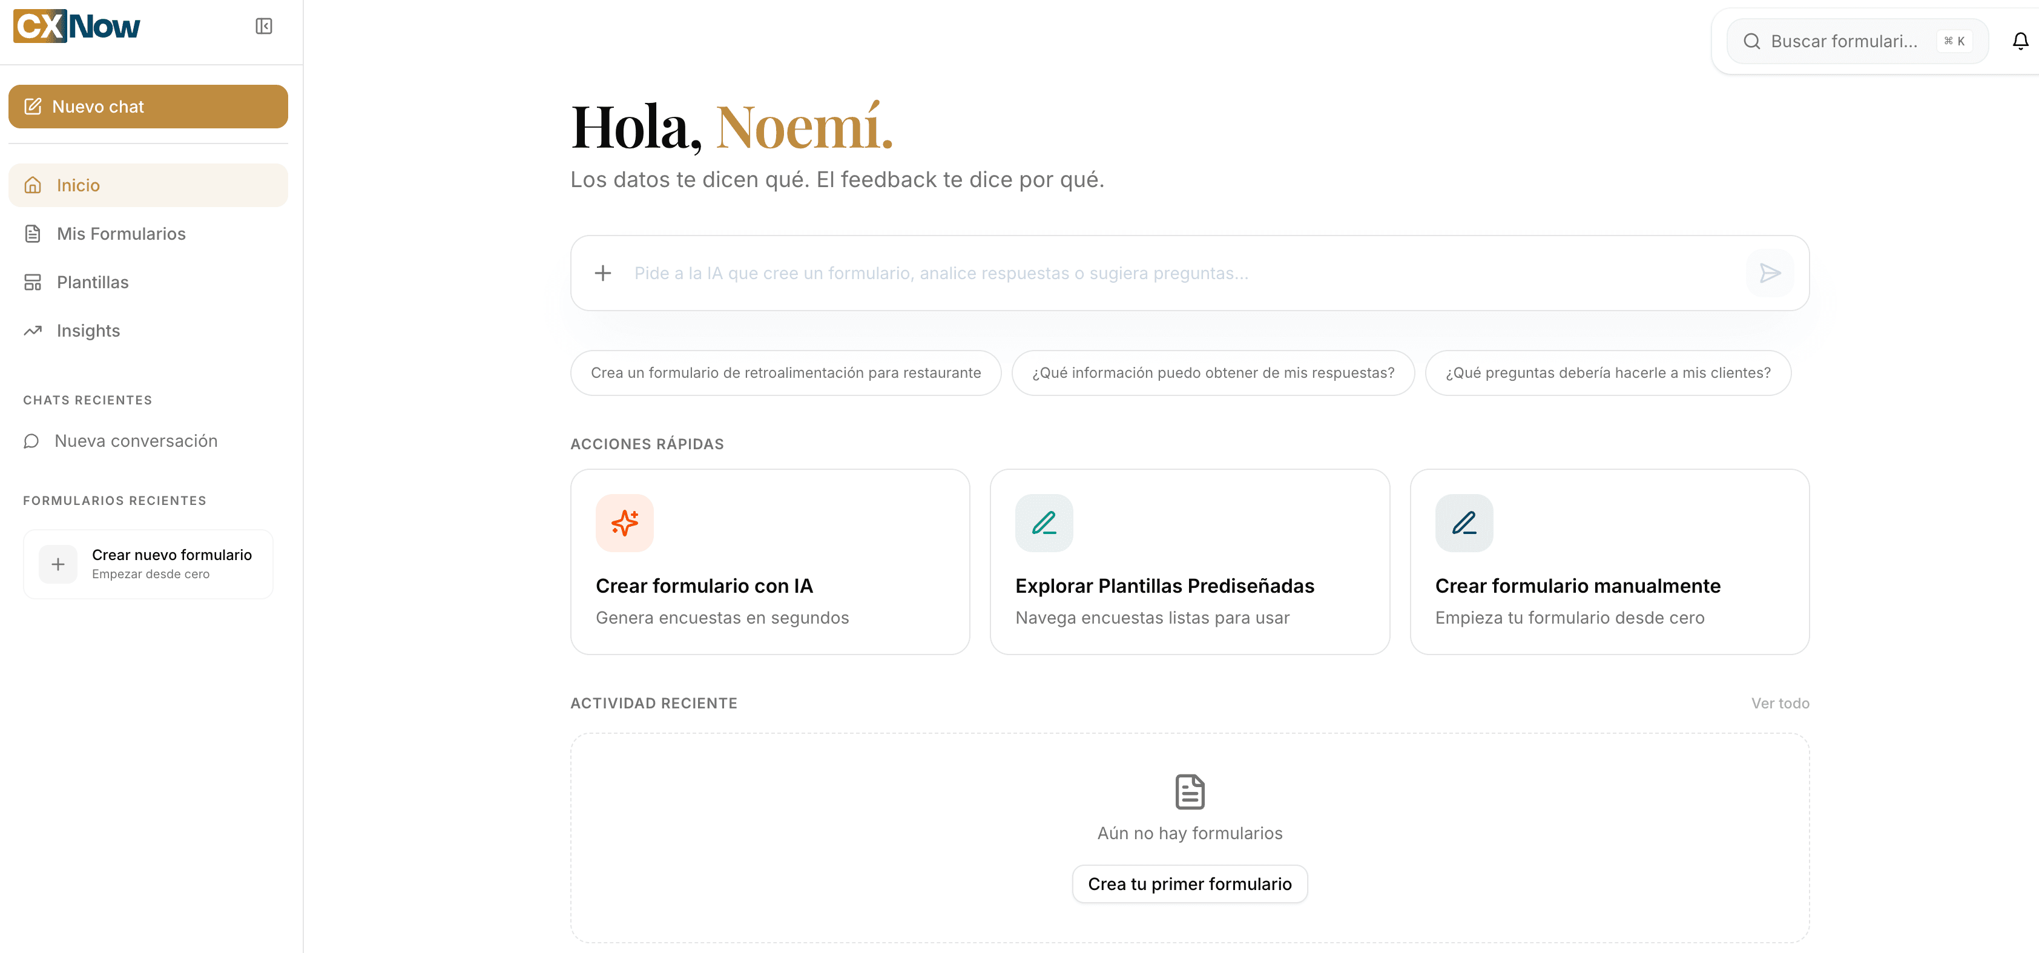Select the Inicio home icon
Image resolution: width=2039 pixels, height=953 pixels.
click(33, 185)
